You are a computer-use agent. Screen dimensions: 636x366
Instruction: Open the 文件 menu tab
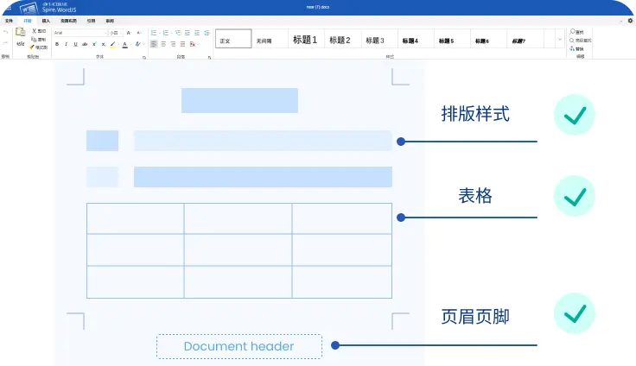(9, 21)
